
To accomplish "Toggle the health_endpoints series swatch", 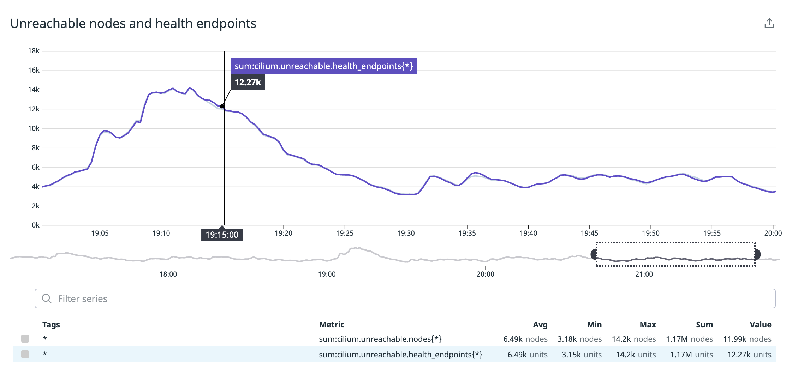I will (25, 354).
